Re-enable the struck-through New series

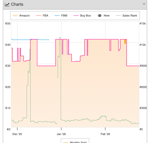pos(103,16)
